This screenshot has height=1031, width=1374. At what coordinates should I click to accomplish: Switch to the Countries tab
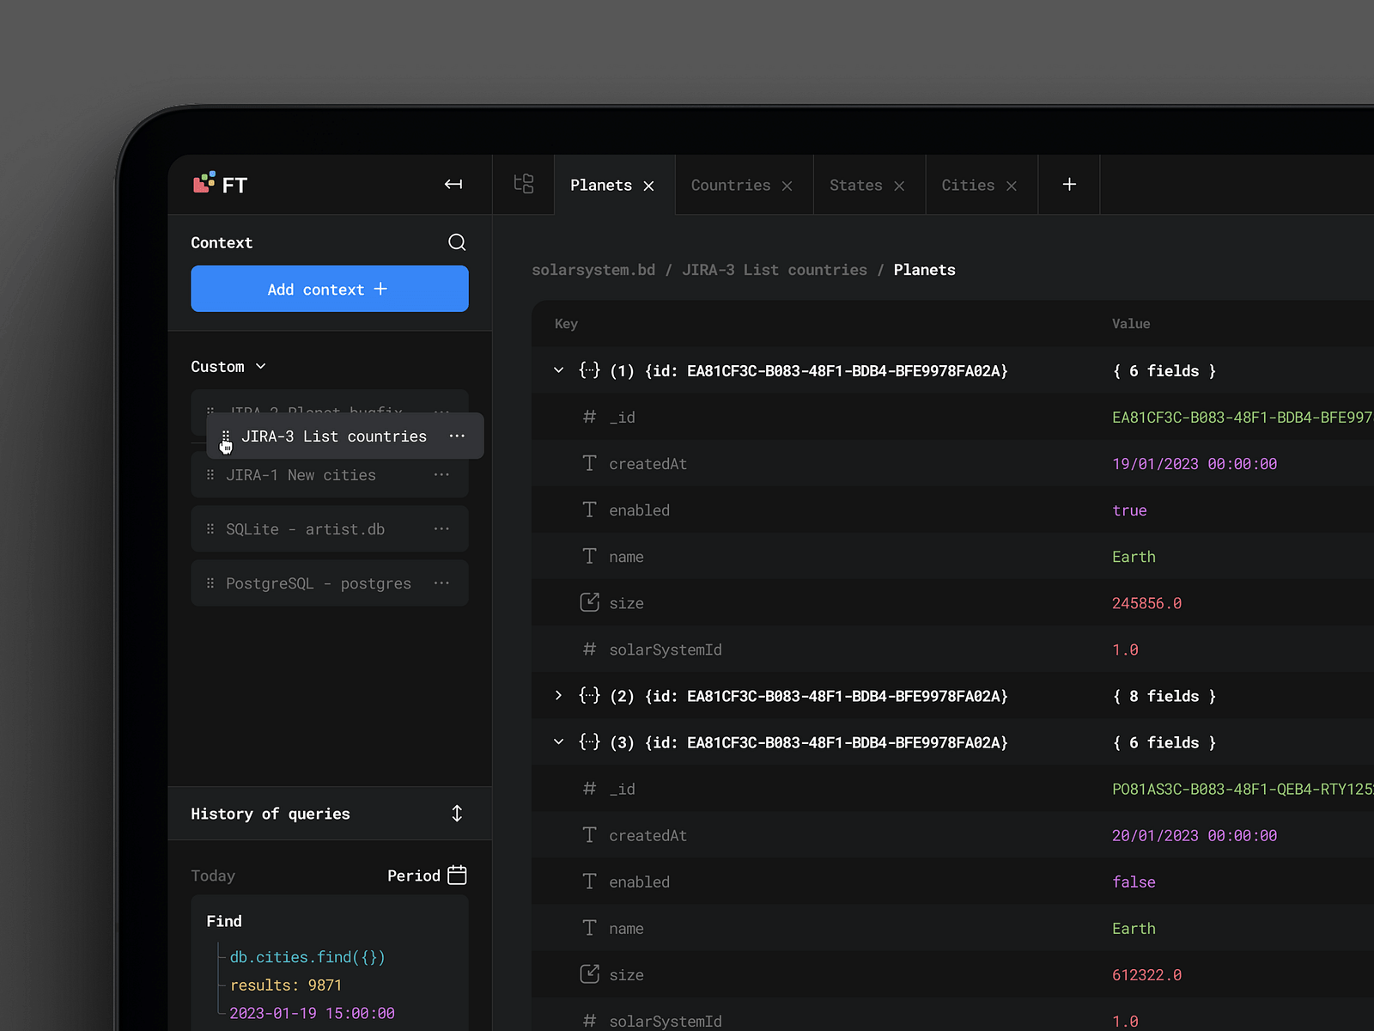[730, 185]
